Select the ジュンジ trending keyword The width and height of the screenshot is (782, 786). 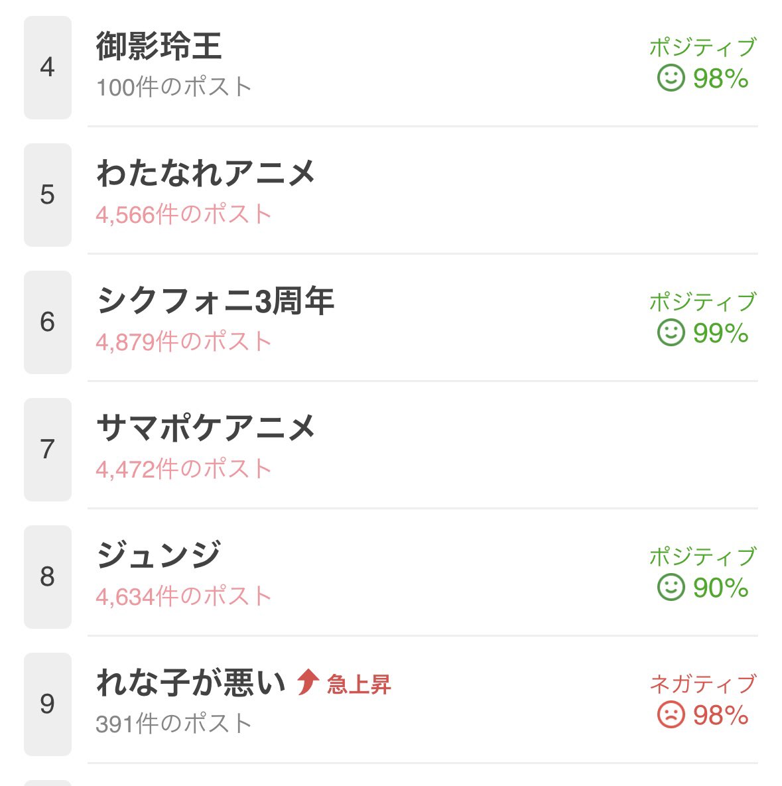point(159,556)
